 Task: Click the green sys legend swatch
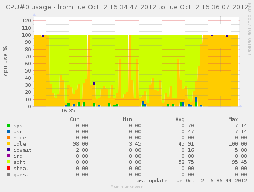tap(9, 125)
